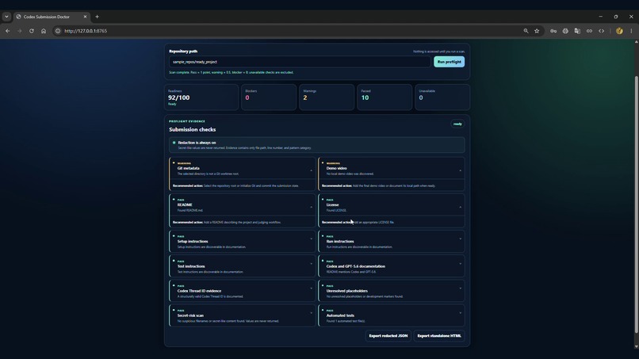Reload the page with refresh icon
The height and width of the screenshot is (359, 639).
tap(32, 31)
